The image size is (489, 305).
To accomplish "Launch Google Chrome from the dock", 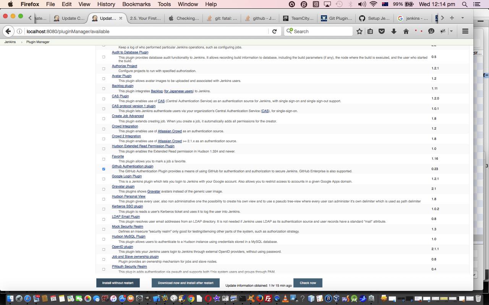I will click(191, 299).
